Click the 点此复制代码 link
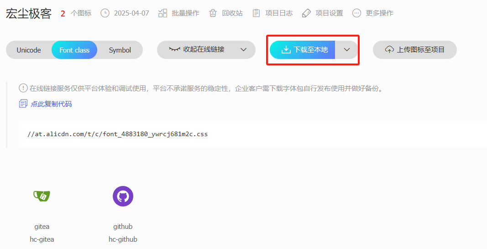The height and width of the screenshot is (249, 487). (51, 104)
